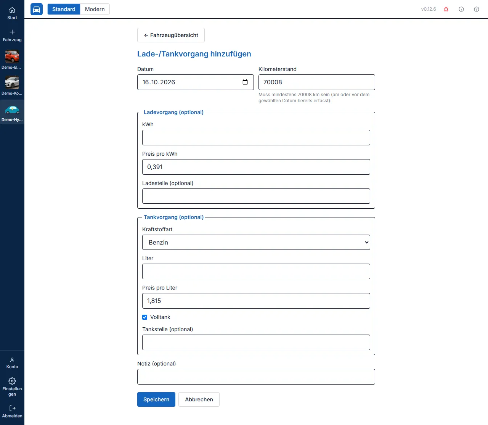Viewport: 488px width, 425px height.
Task: Click the Ladestelle input field
Action: (256, 196)
